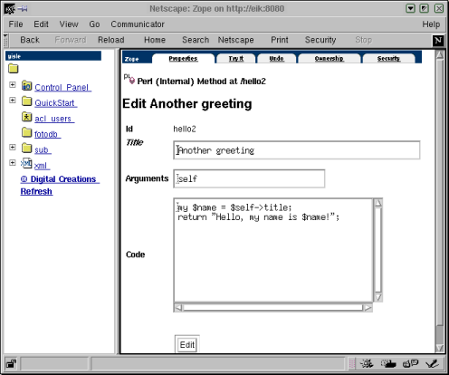
Task: Open the Help menu
Action: tap(431, 24)
